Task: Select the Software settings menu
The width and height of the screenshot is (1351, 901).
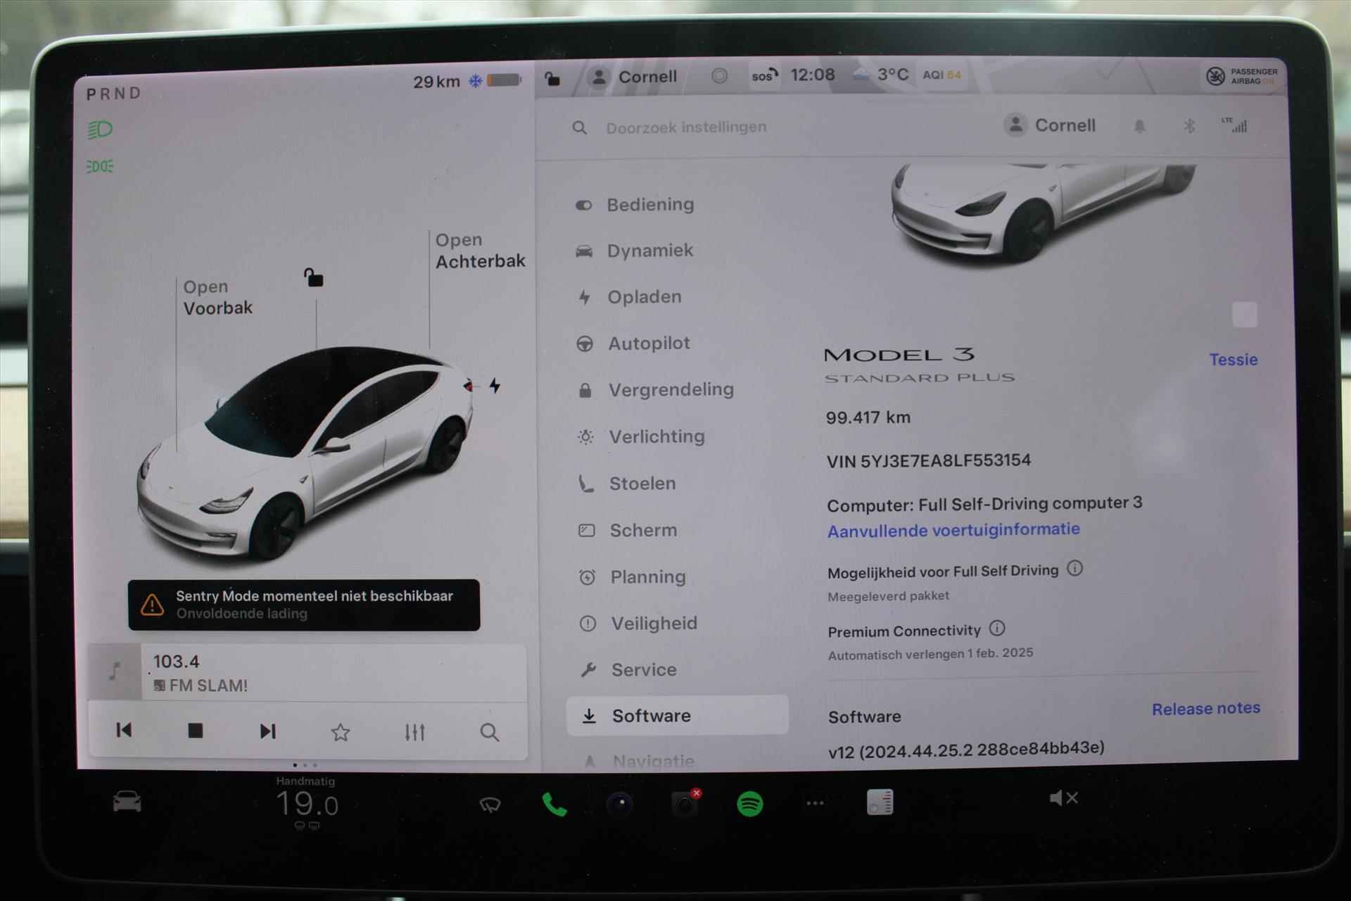Action: 677,716
